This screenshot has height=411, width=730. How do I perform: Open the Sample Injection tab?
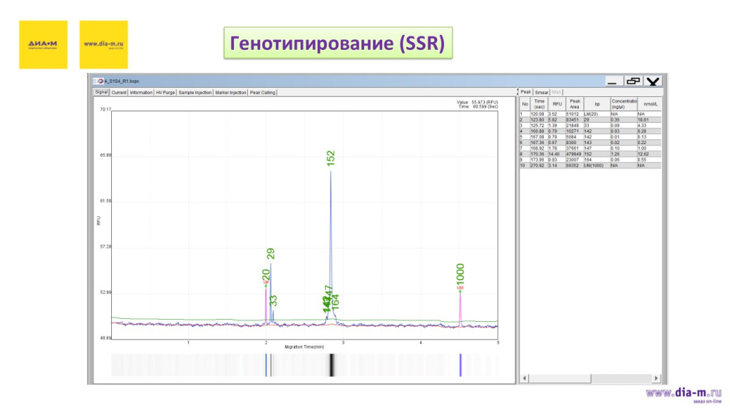195,92
